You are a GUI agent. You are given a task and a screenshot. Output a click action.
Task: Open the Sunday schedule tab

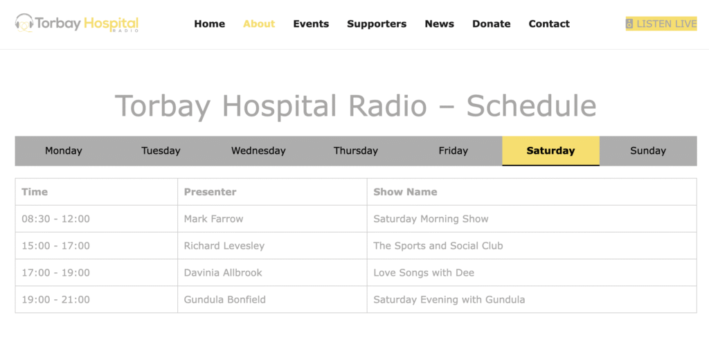(648, 151)
